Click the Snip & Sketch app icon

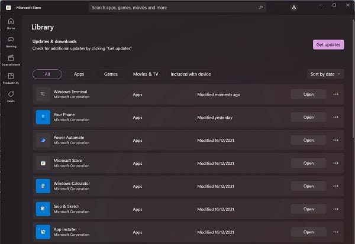tap(43, 209)
